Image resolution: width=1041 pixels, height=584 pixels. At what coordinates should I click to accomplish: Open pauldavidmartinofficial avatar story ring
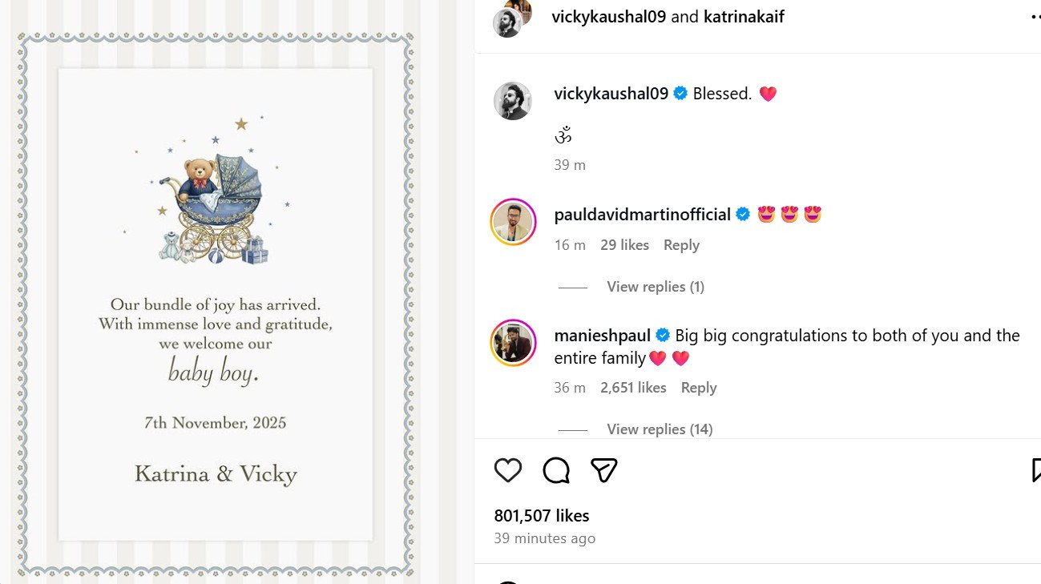[513, 222]
